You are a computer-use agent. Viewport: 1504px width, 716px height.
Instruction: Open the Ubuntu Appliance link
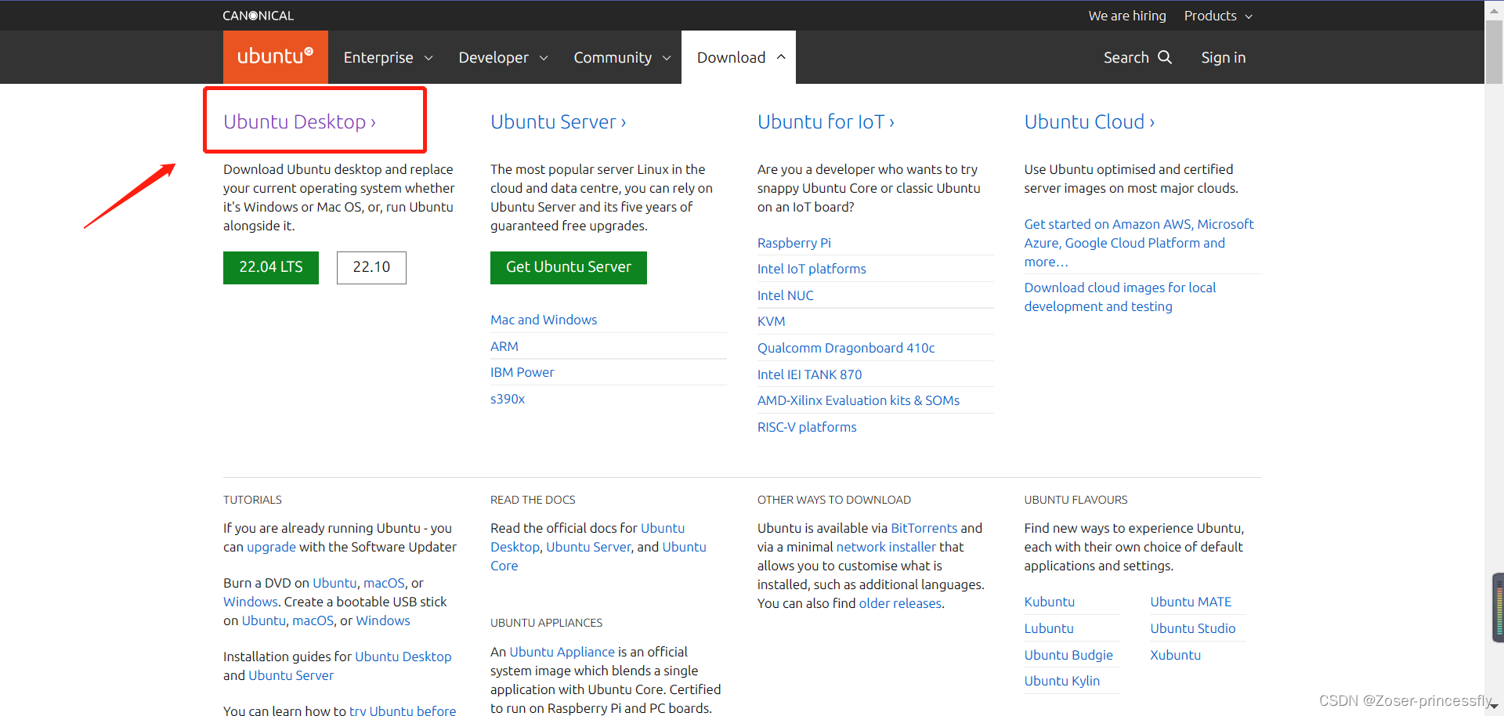[x=562, y=652]
